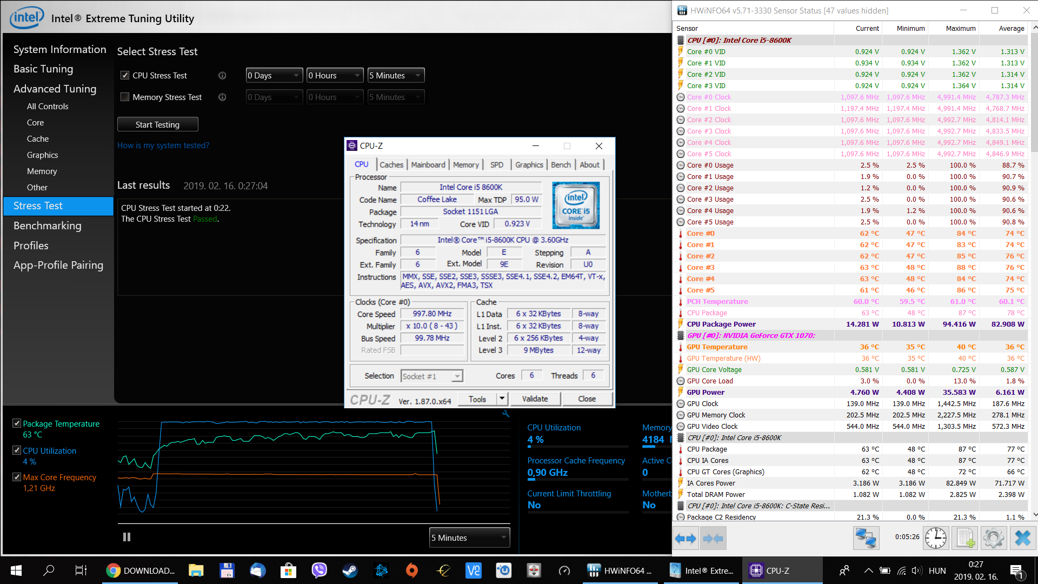Open the CPU test Minutes dropdown

[x=396, y=76]
